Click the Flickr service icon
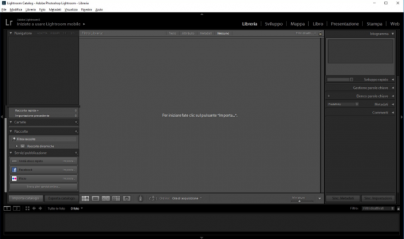Screen dimensions: 404x239 (14, 178)
